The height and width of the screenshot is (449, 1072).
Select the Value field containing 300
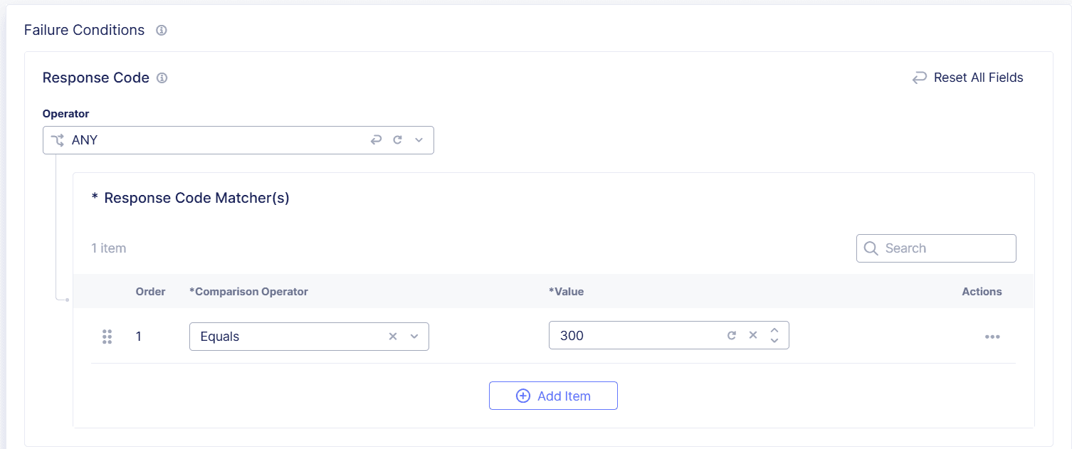click(641, 334)
